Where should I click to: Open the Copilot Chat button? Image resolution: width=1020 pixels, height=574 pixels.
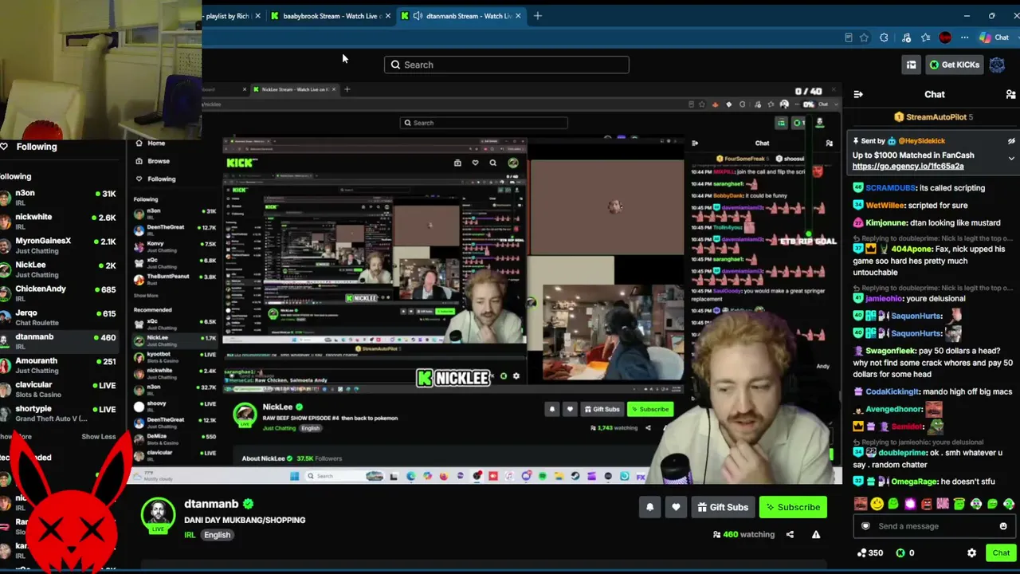tap(994, 37)
